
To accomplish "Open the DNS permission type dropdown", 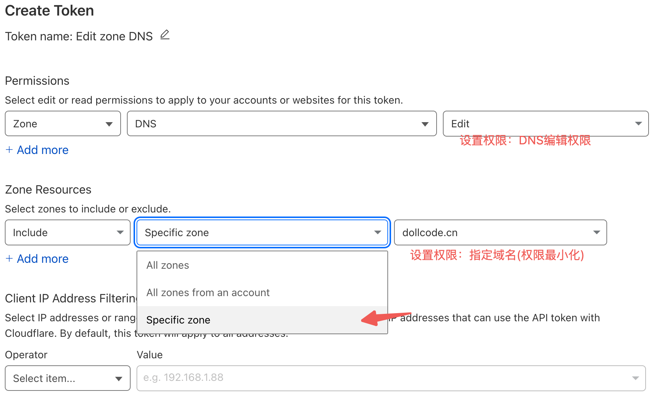I will click(282, 124).
